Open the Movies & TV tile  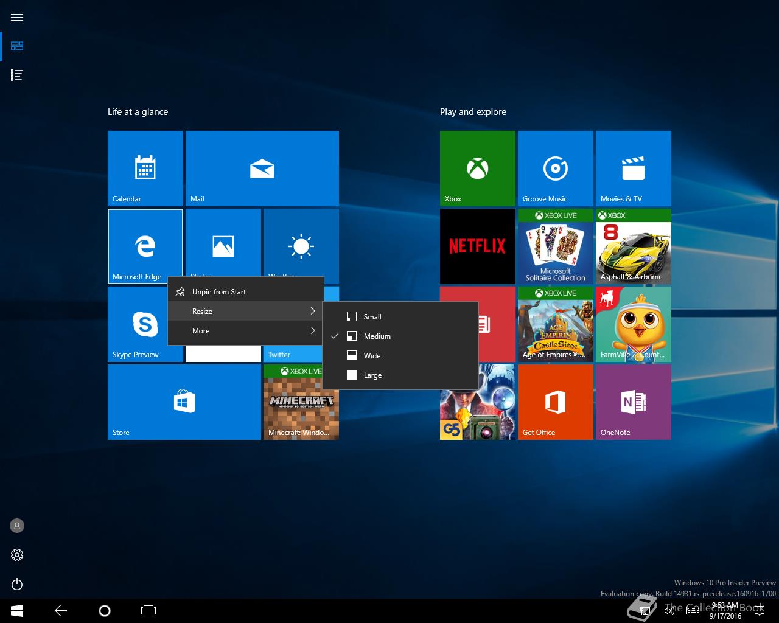pyautogui.click(x=634, y=169)
